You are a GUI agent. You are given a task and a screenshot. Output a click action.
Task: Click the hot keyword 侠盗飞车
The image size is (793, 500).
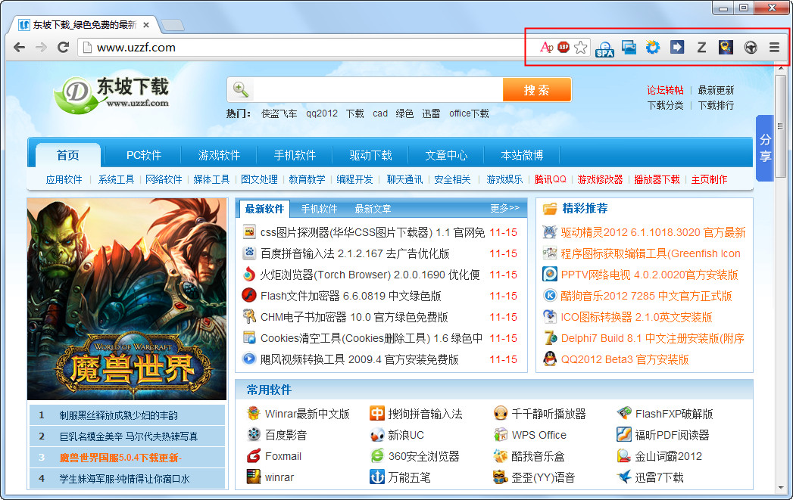tap(279, 113)
